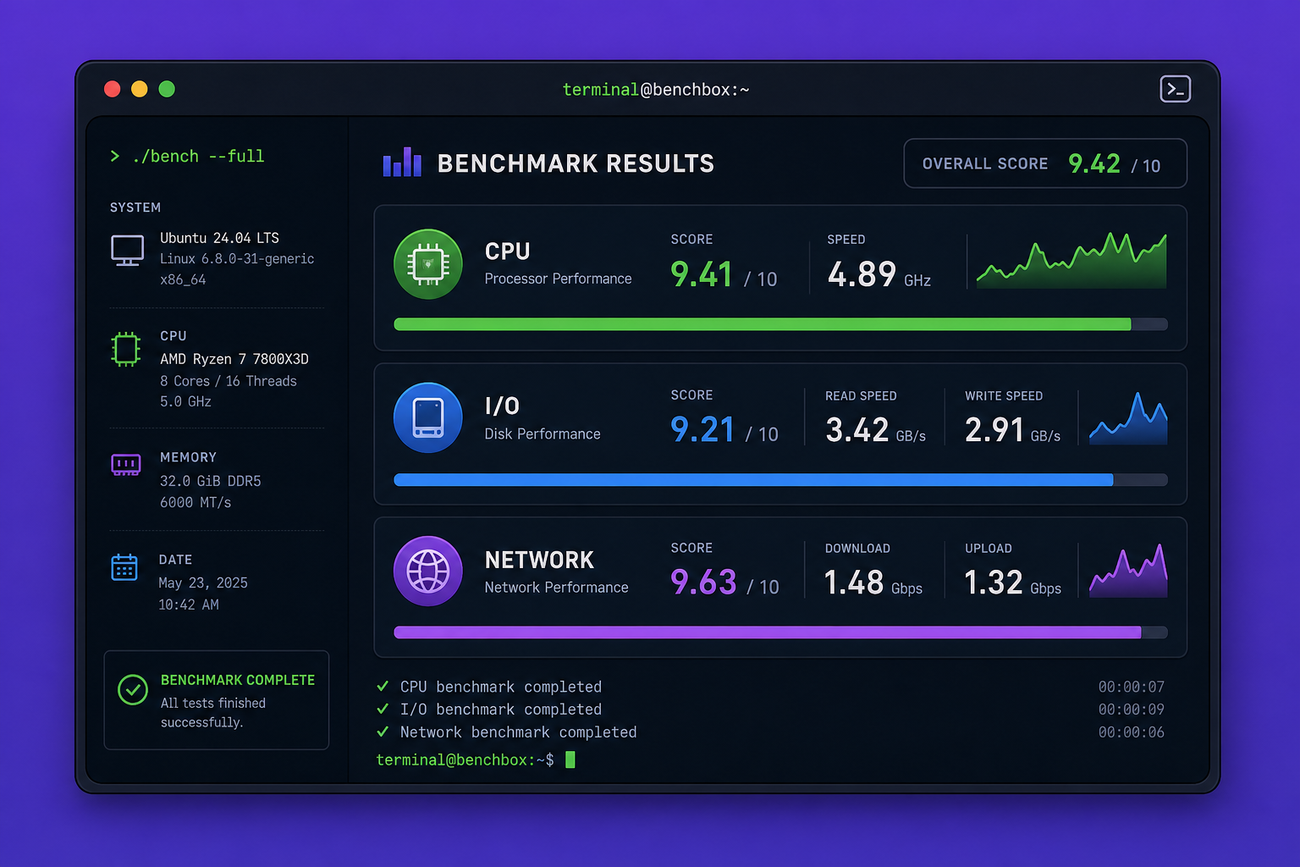Click the terminal prompt icon in title bar
The height and width of the screenshot is (867, 1300).
tap(1175, 89)
